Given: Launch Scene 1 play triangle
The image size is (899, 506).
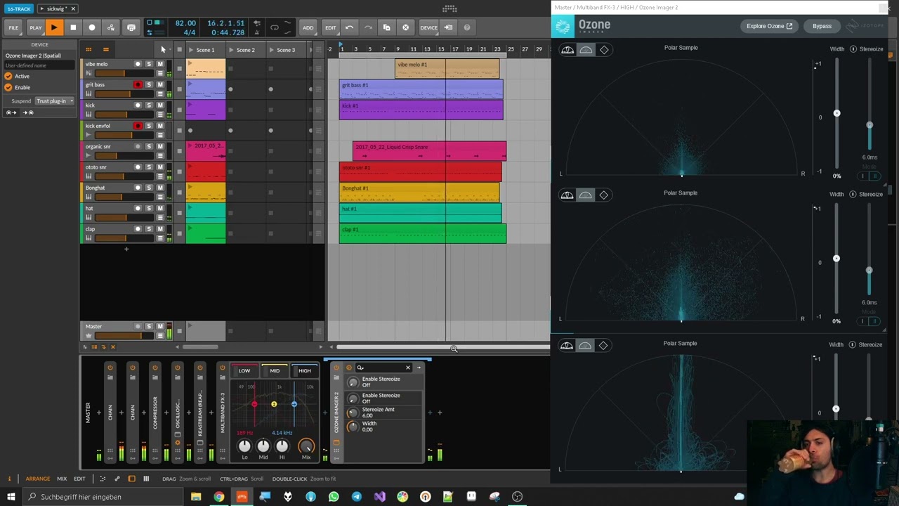Looking at the screenshot, I should (190, 50).
